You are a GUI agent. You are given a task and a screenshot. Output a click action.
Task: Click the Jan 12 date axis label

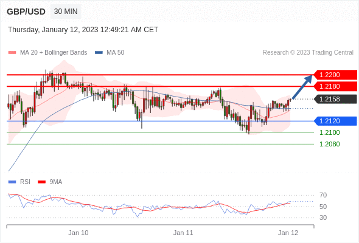pyautogui.click(x=288, y=233)
